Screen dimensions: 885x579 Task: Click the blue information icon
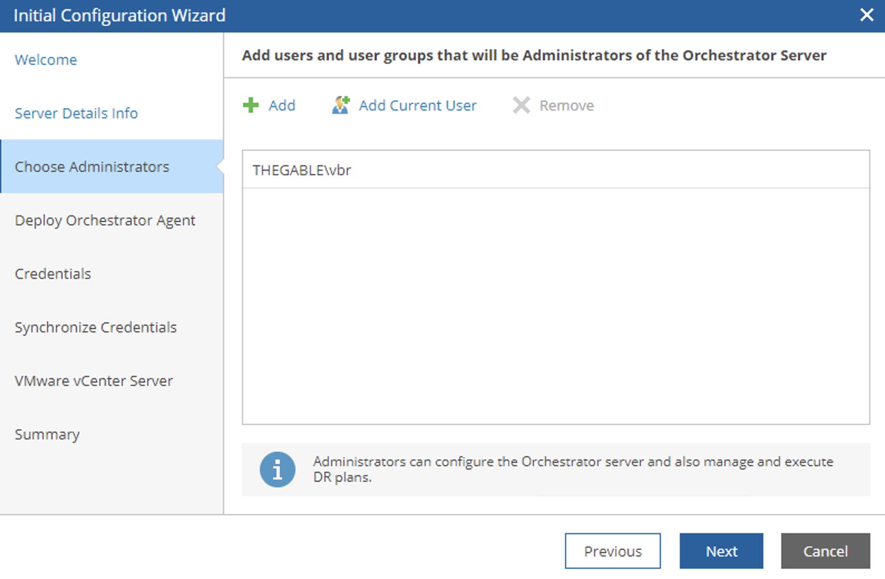click(x=277, y=469)
